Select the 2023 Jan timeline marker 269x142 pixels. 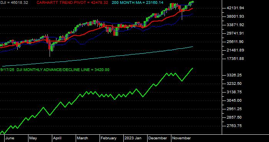(133, 138)
